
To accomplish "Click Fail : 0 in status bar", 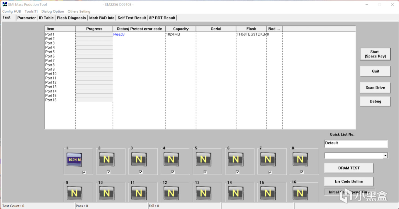I will click(x=154, y=206).
